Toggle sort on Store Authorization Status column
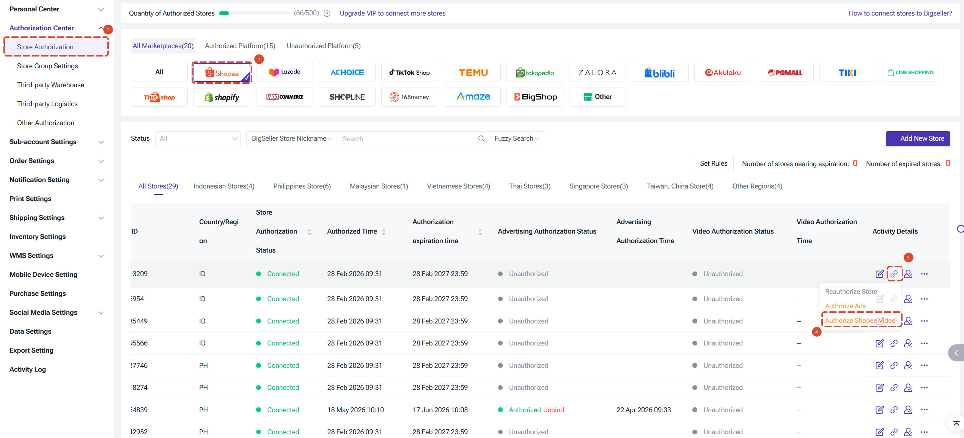Image resolution: width=964 pixels, height=438 pixels. (310, 232)
